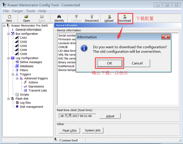Viewport: 183px width, 144px height.
Task: Click the Define messages icon
Action: pos(17,62)
